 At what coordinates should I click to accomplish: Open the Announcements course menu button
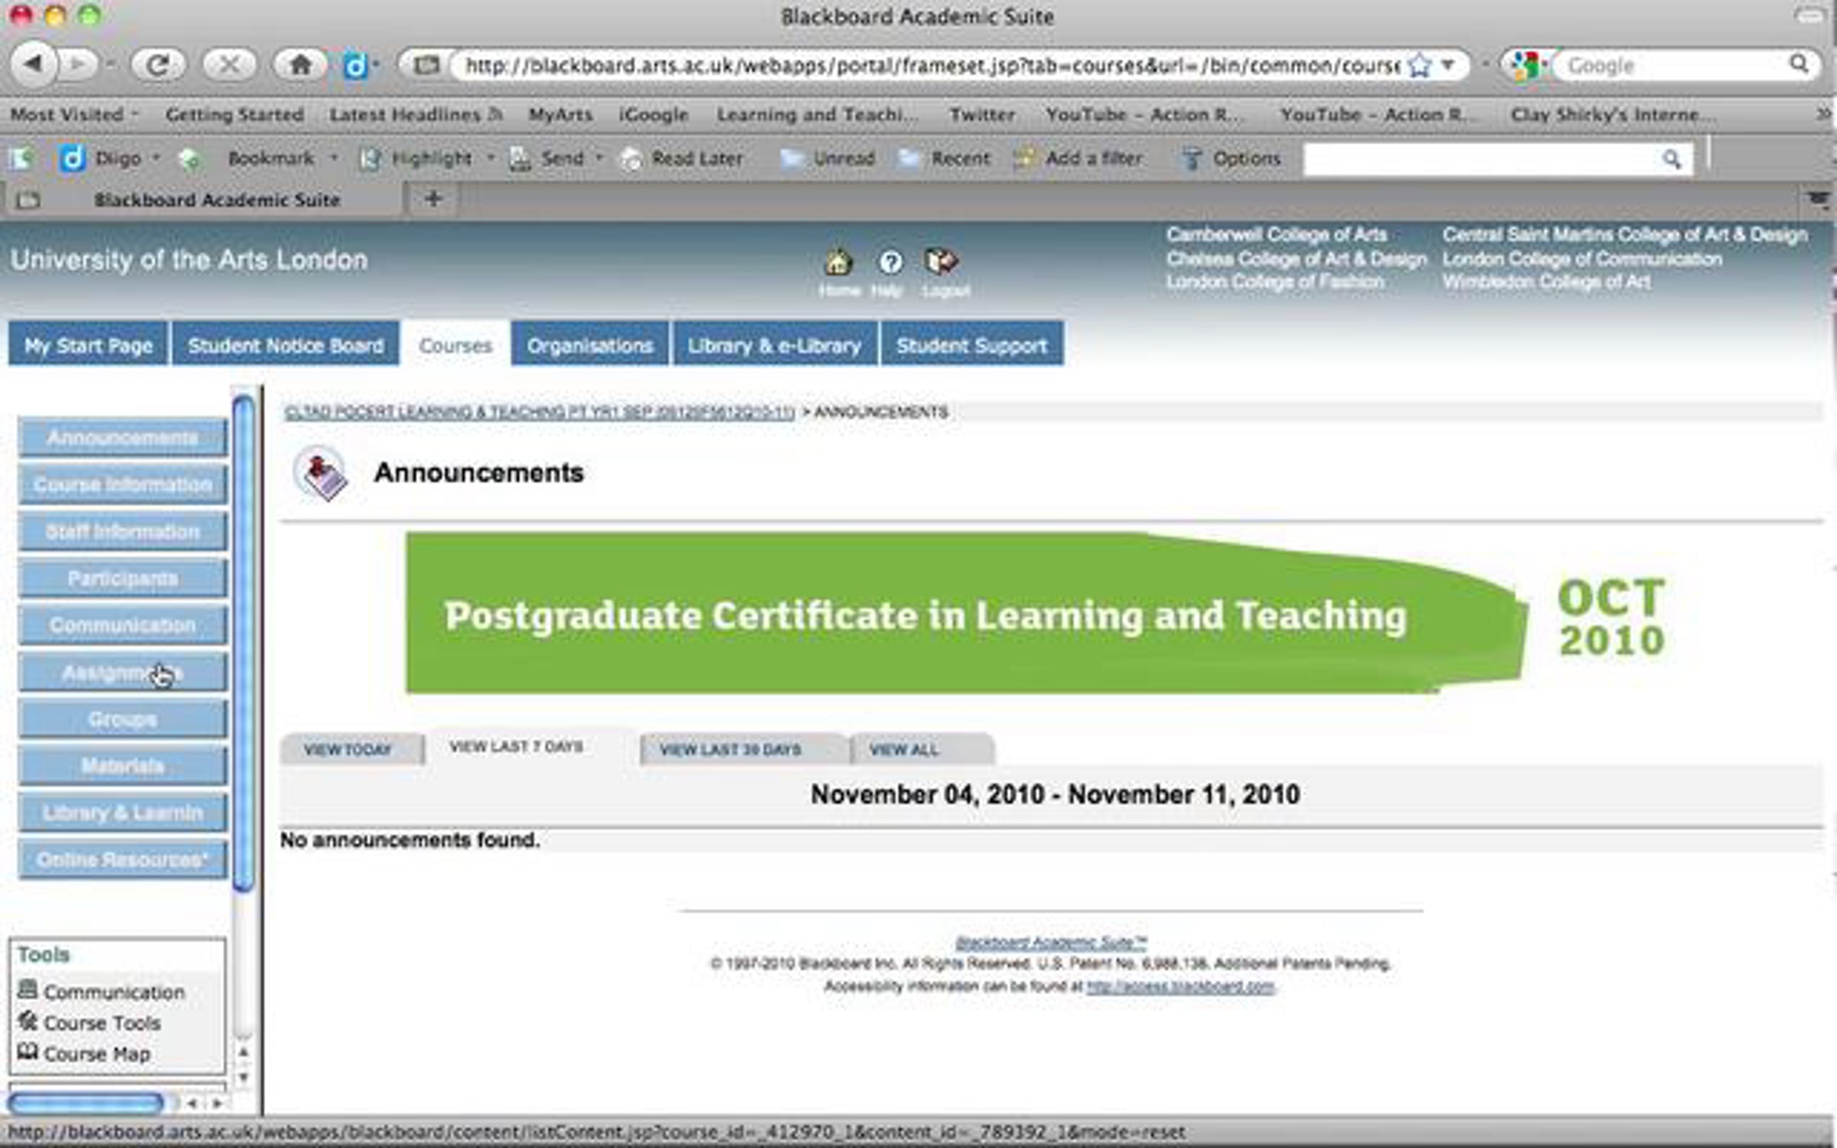122,438
